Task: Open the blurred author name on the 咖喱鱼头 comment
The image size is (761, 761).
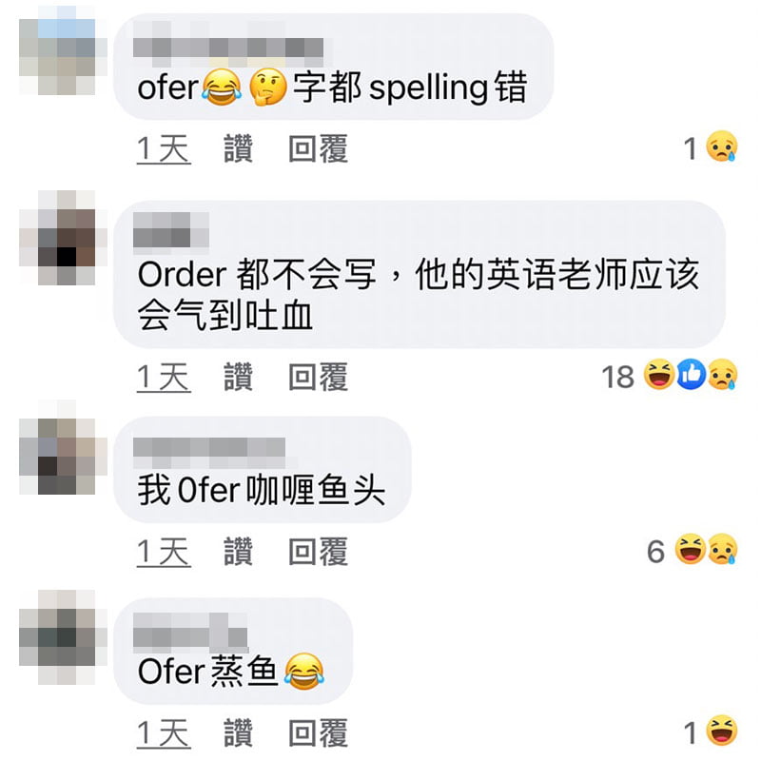Action: pyautogui.click(x=209, y=446)
